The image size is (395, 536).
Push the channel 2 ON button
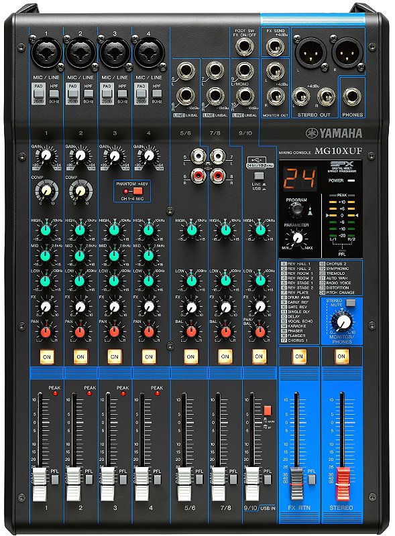coord(80,356)
